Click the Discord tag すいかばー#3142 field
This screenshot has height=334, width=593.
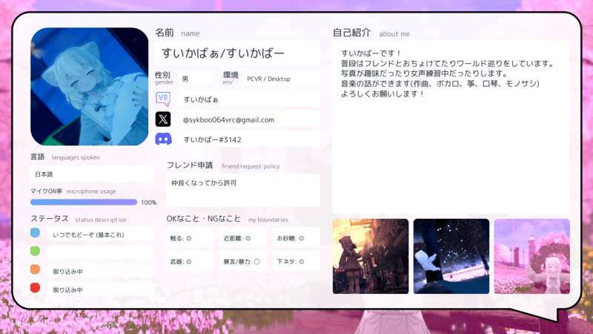click(249, 140)
